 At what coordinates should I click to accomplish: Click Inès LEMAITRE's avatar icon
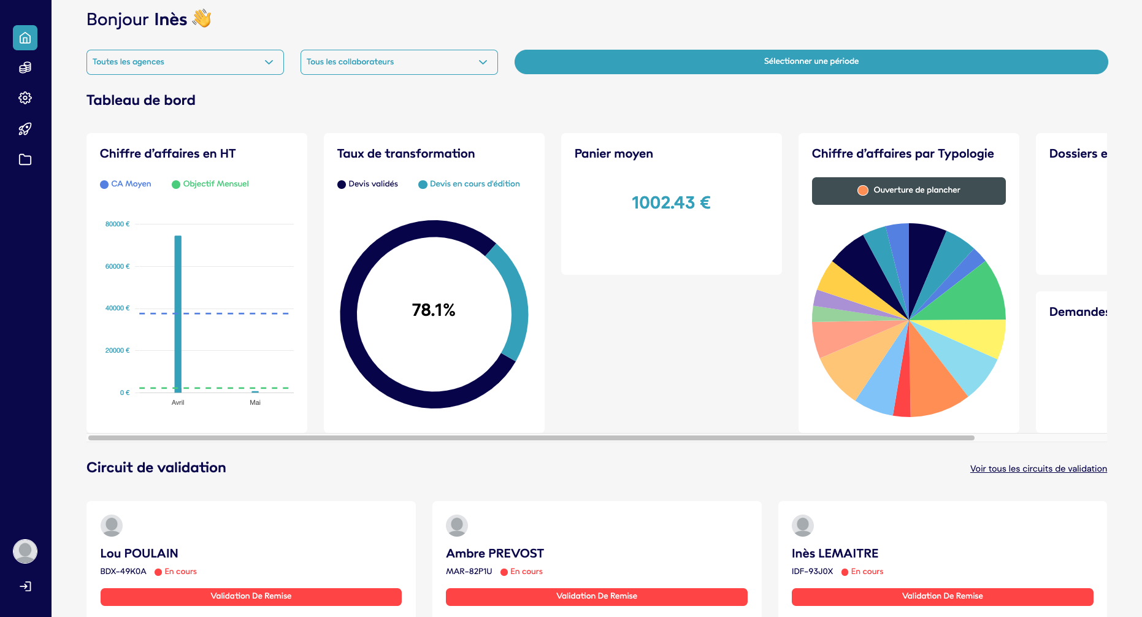tap(803, 526)
